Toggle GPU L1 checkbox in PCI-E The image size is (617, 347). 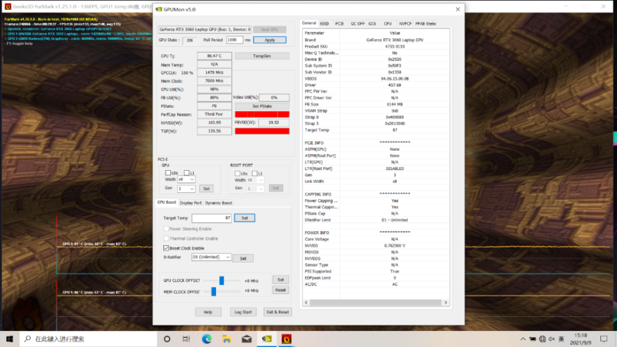(186, 173)
